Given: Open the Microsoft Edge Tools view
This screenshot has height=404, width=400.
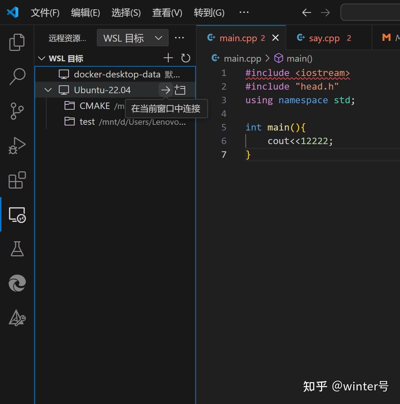Looking at the screenshot, I should pyautogui.click(x=17, y=283).
